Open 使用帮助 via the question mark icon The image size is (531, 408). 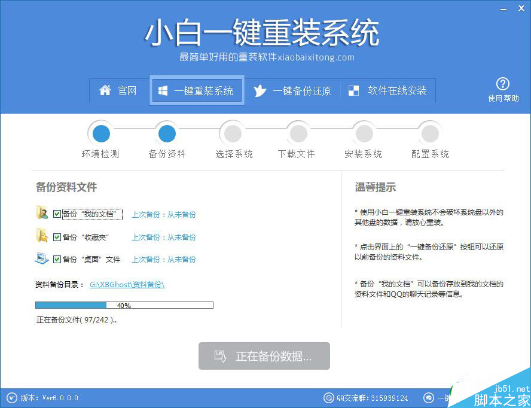[503, 83]
